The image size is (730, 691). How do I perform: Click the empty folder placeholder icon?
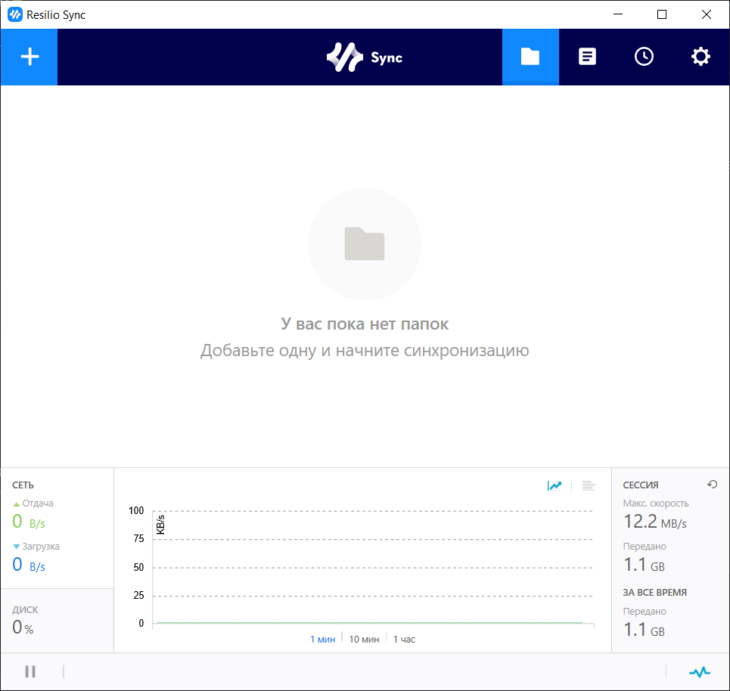click(x=365, y=244)
